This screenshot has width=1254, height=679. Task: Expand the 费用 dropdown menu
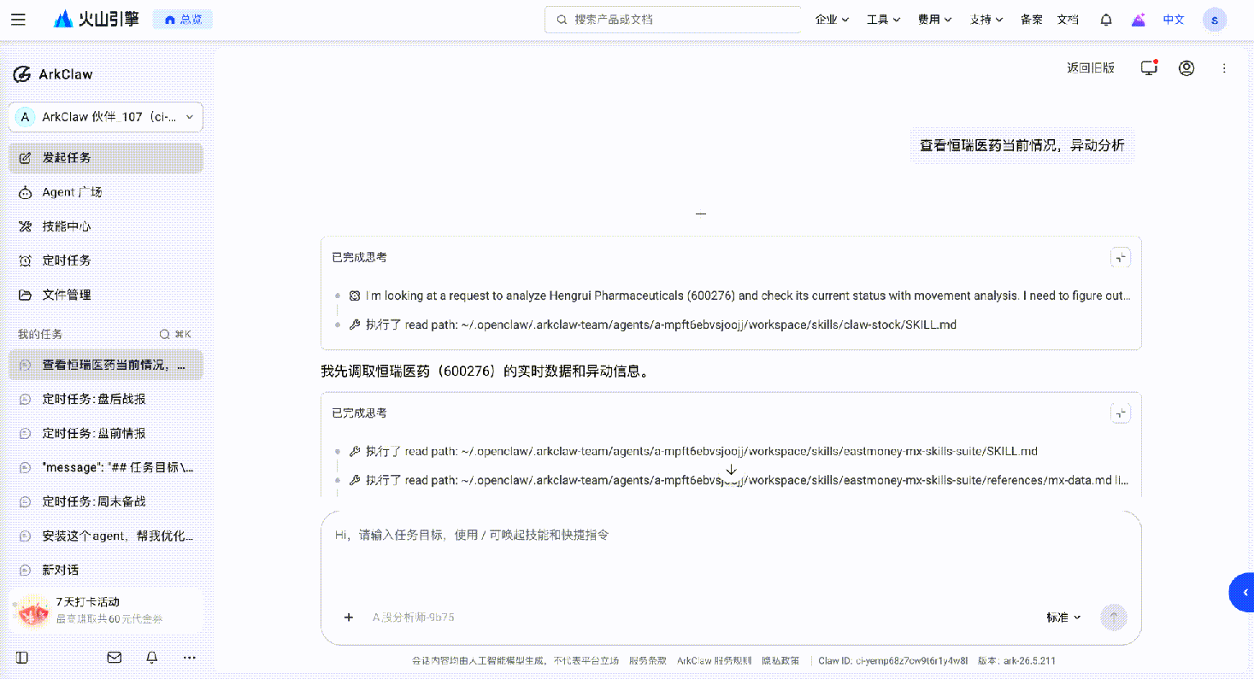point(934,19)
